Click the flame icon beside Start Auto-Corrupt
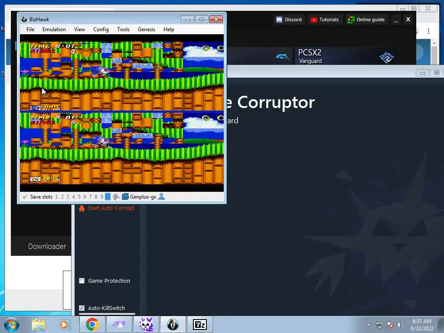 click(x=82, y=208)
